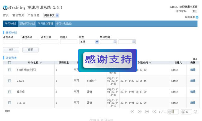Image resolution: width=202 pixels, height=121 pixels.
Task: Edit the 22222 plan
Action: tap(193, 81)
